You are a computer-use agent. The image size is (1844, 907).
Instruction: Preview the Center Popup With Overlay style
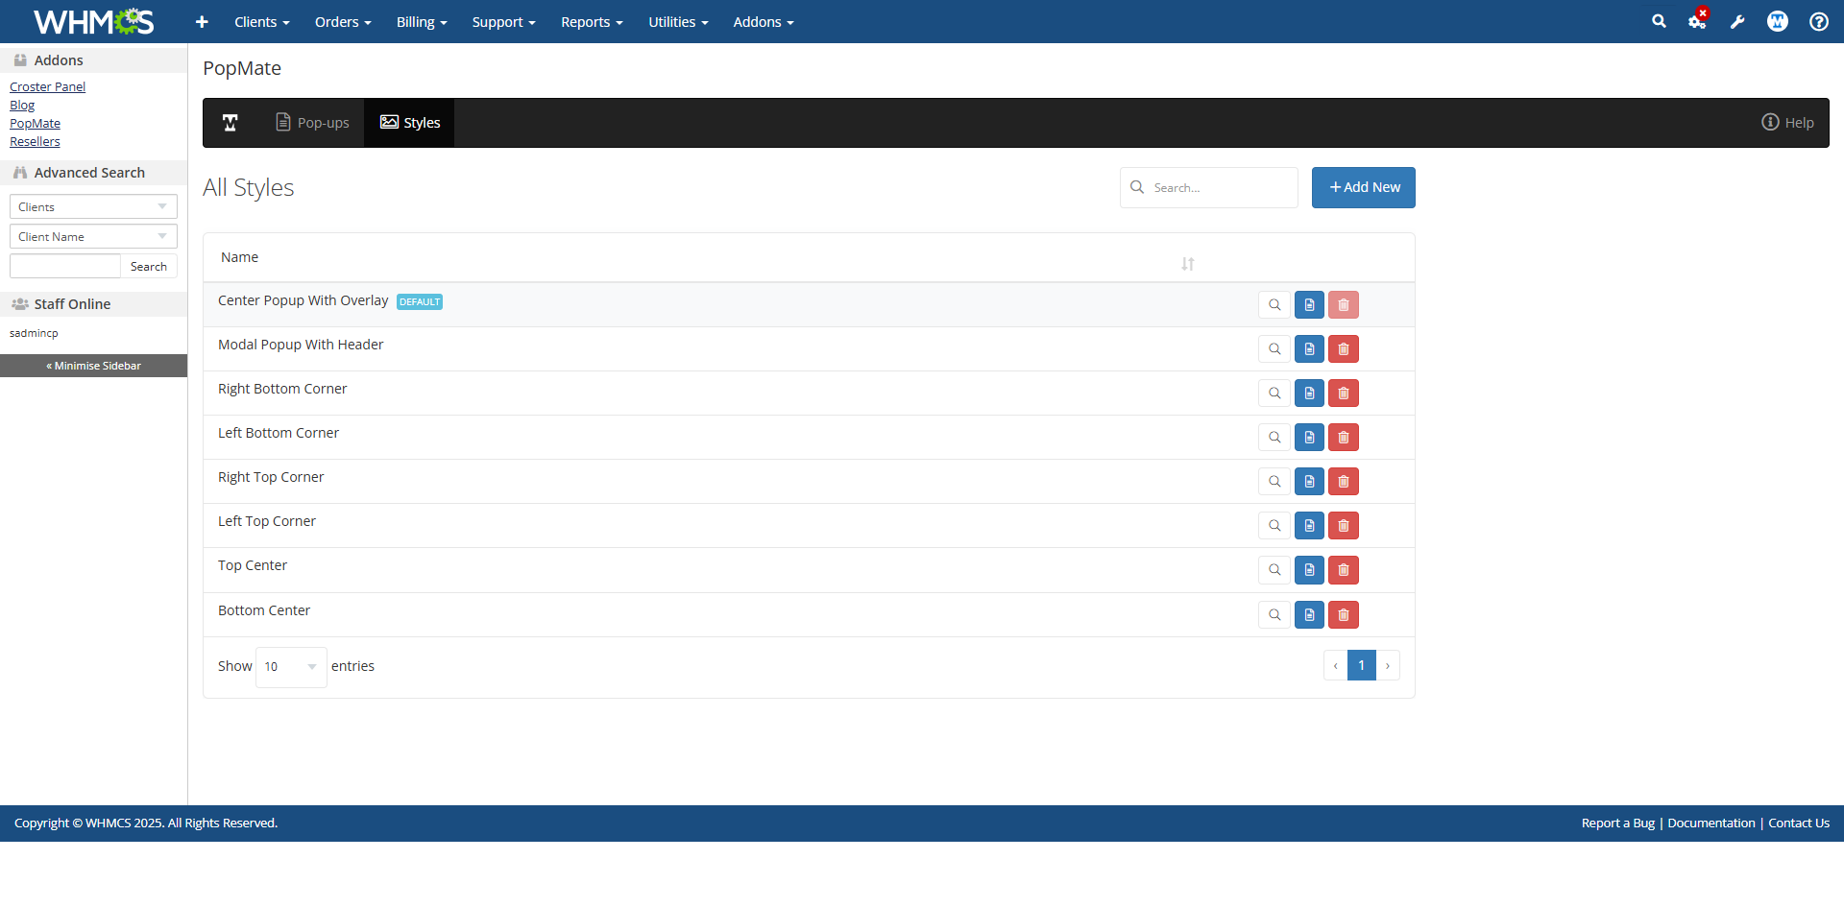click(x=1274, y=305)
